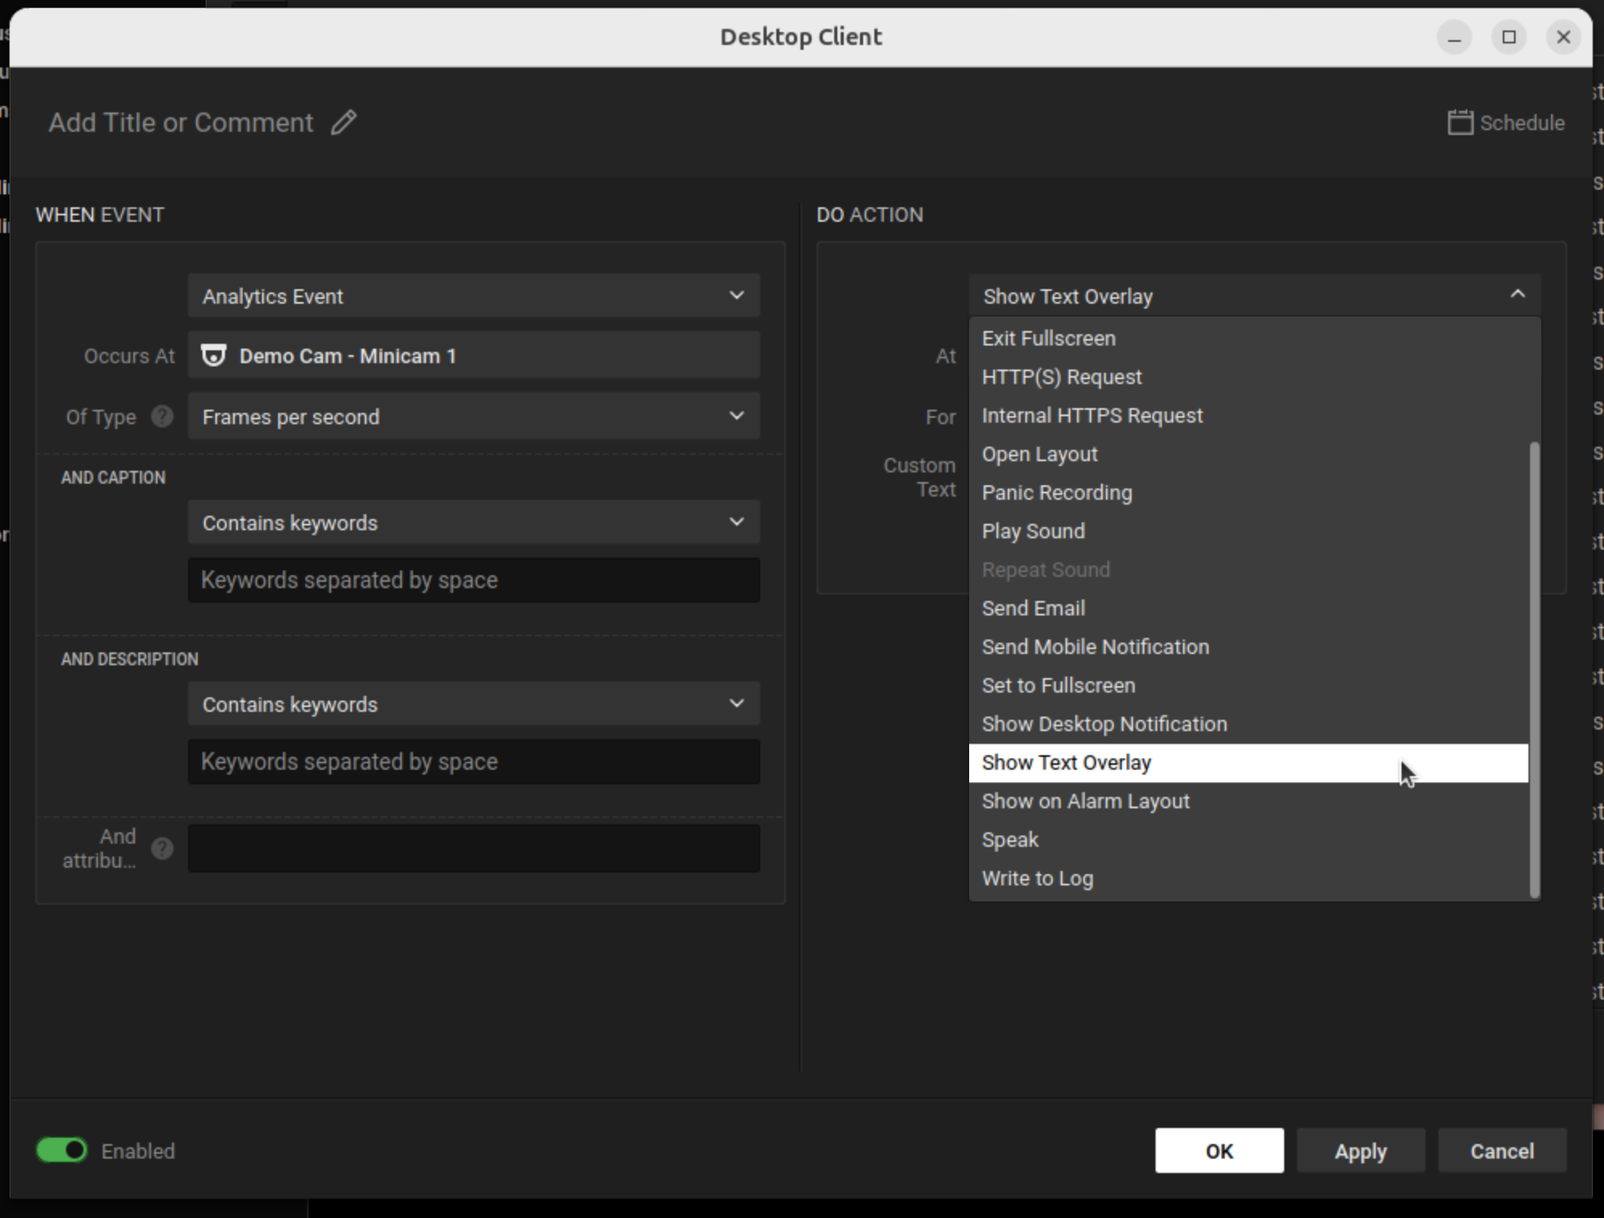Choose Play Sound action

[1033, 531]
